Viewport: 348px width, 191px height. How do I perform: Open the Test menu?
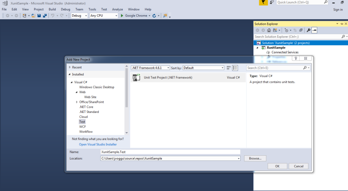pos(104,9)
